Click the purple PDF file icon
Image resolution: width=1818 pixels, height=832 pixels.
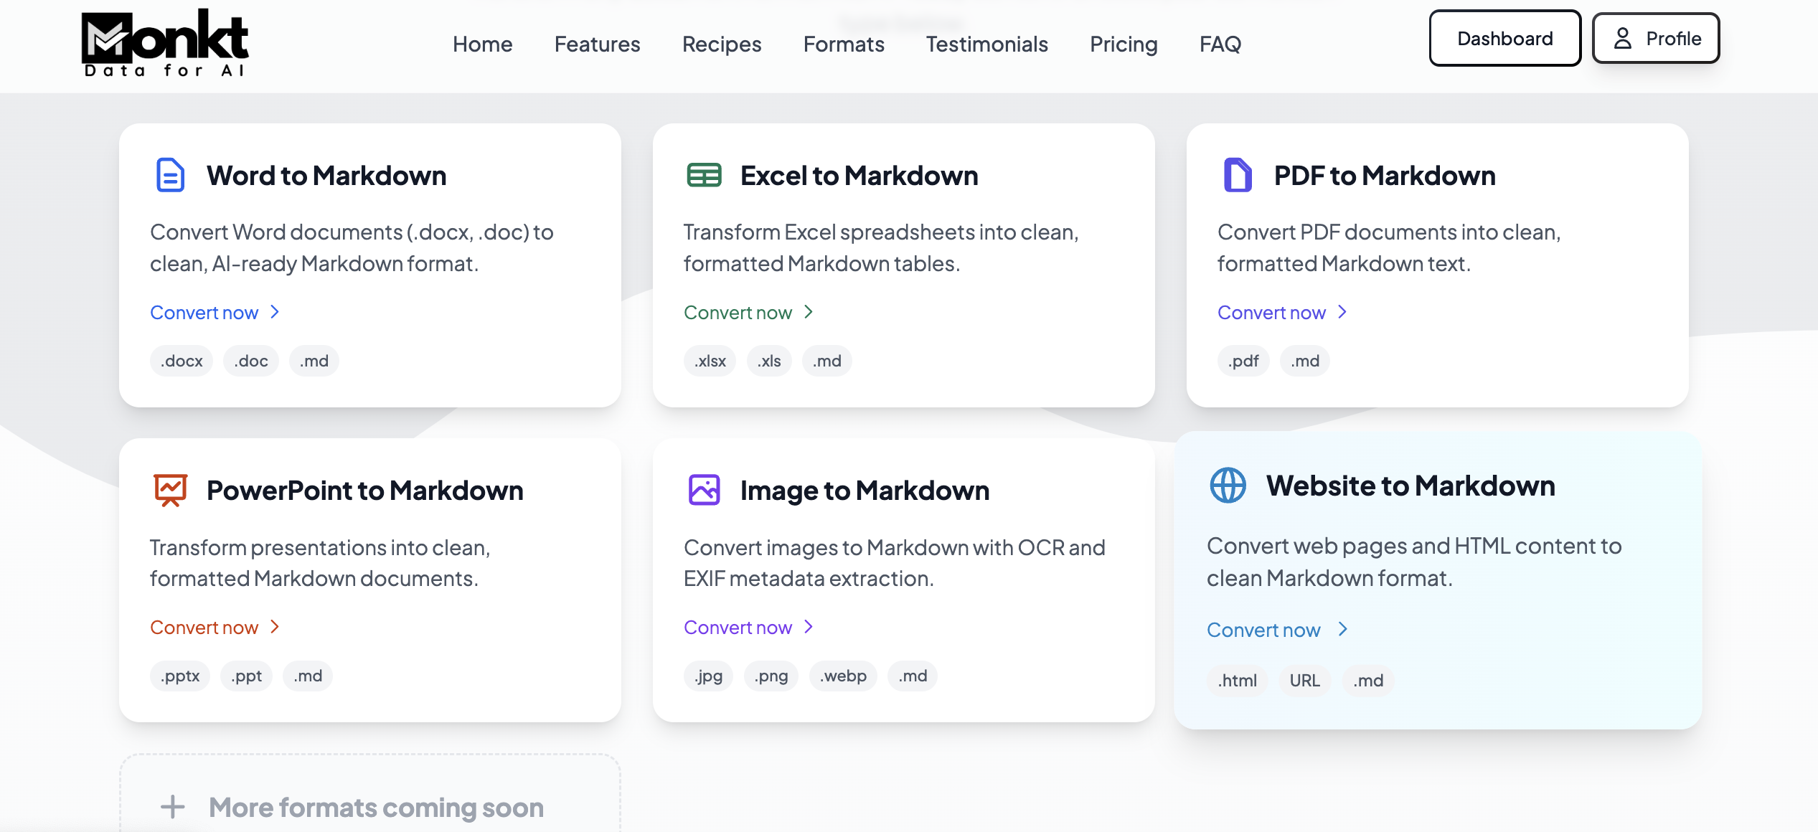point(1238,175)
